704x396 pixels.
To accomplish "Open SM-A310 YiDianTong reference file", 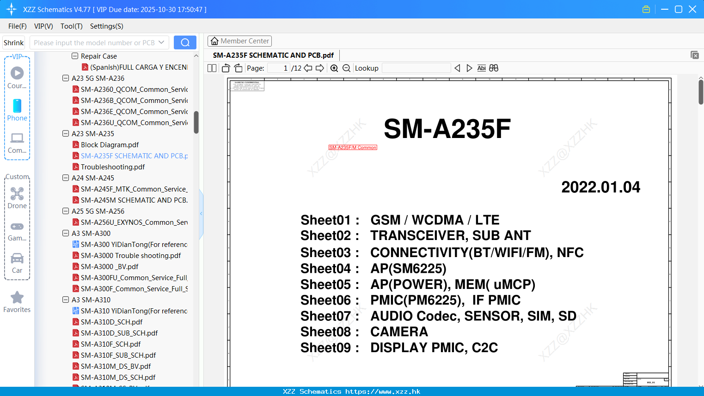I will pyautogui.click(x=134, y=311).
